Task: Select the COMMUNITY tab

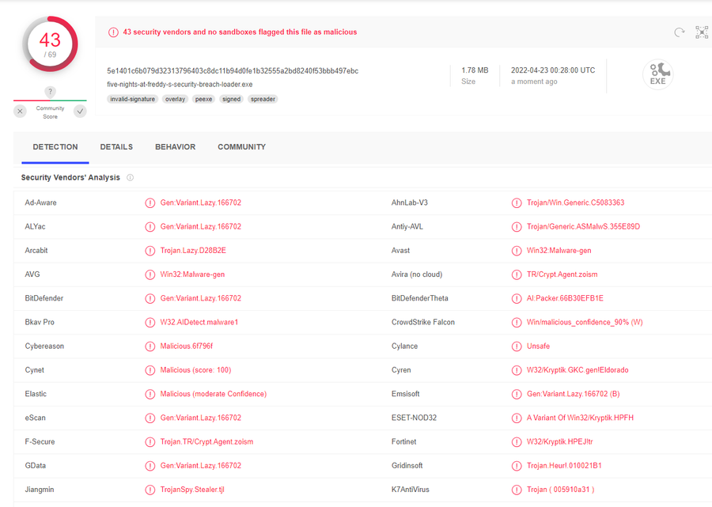Action: [241, 147]
